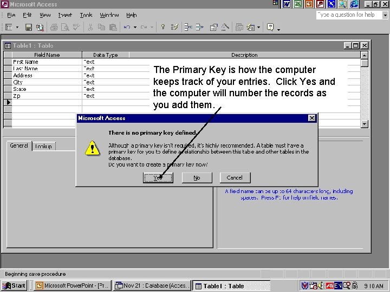Click the No button in the dialog
The height and width of the screenshot is (292, 390).
197,178
